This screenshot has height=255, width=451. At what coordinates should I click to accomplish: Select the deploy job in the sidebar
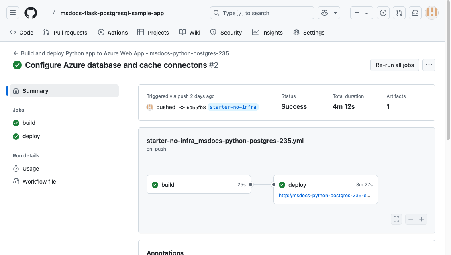[x=31, y=136]
